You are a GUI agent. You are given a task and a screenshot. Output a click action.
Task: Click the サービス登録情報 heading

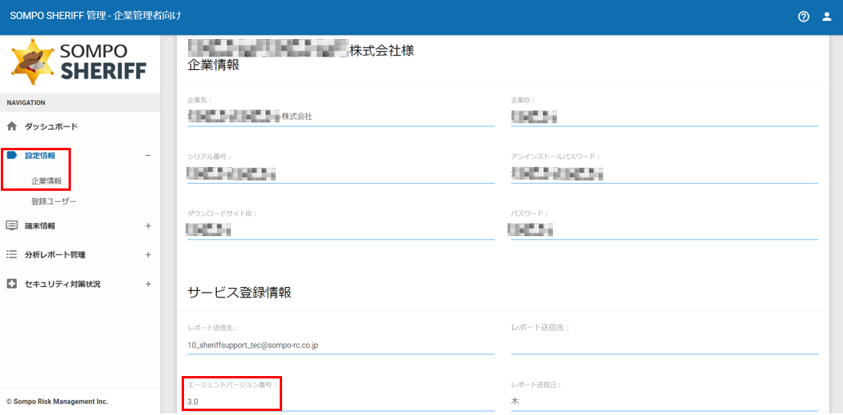[x=240, y=293]
